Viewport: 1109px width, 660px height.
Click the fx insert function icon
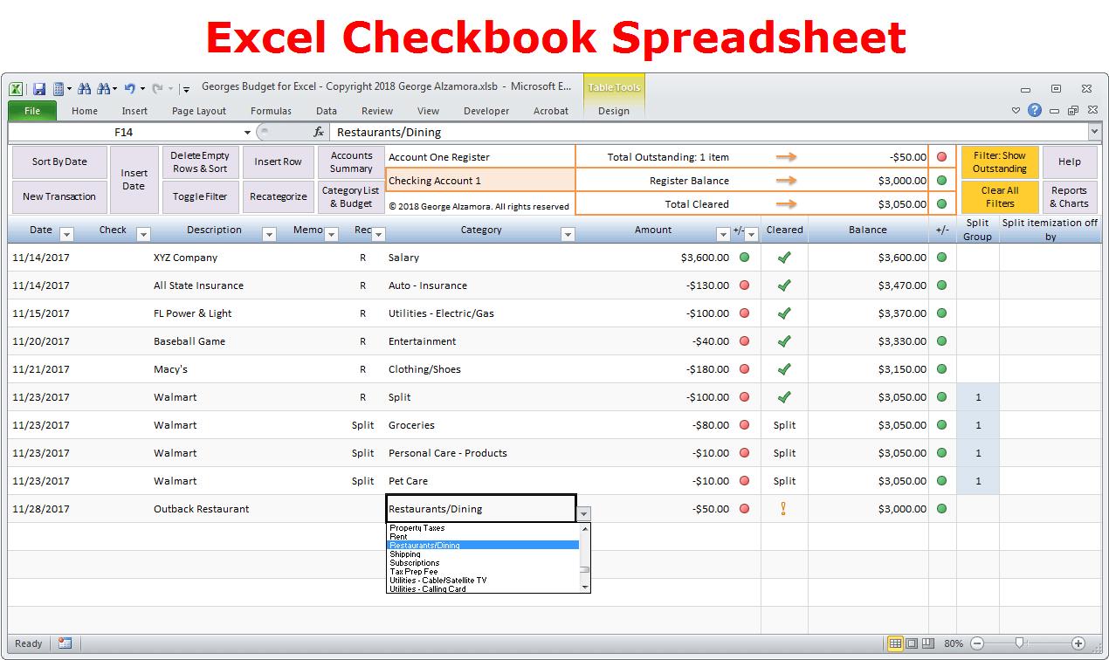coord(319,132)
